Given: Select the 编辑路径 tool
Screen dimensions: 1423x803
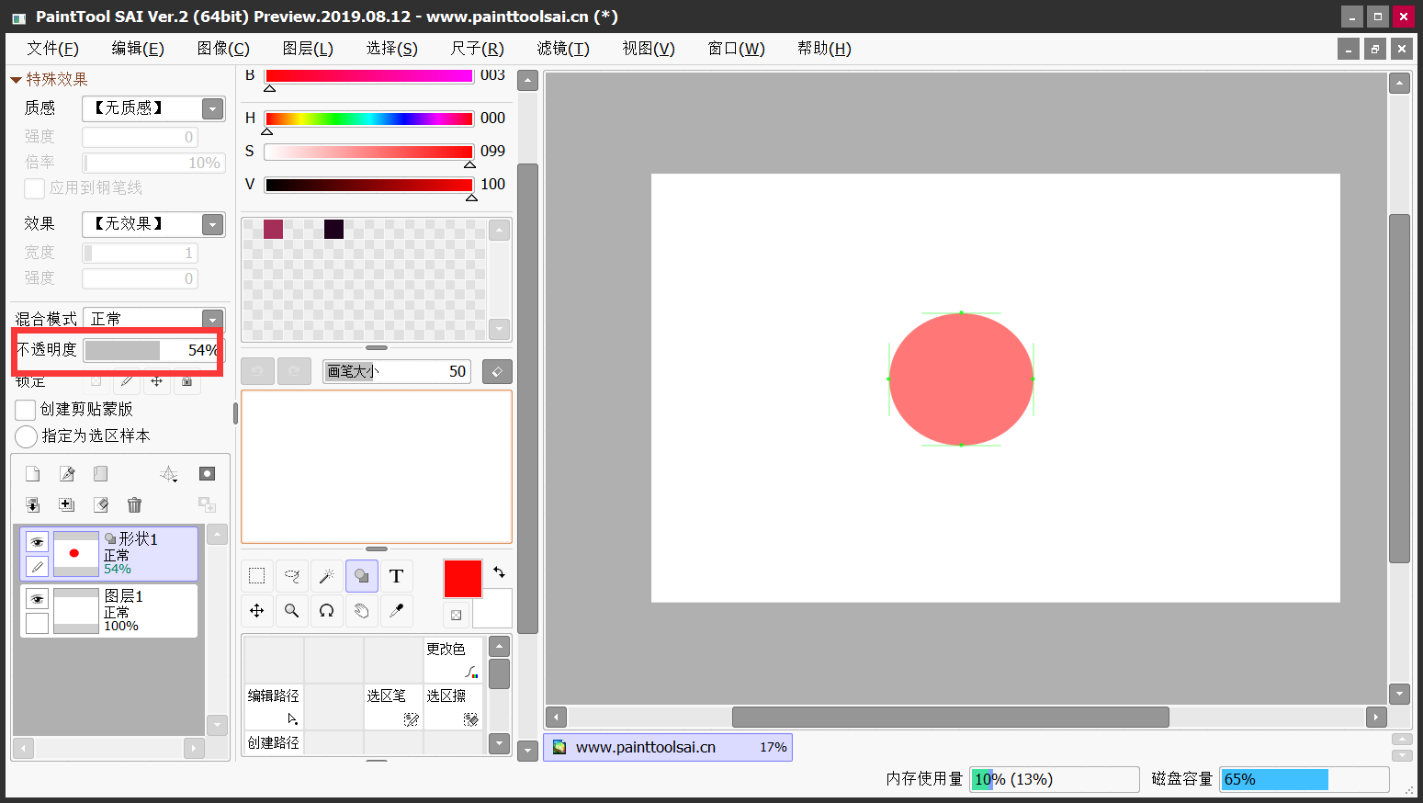Looking at the screenshot, I should [x=274, y=707].
